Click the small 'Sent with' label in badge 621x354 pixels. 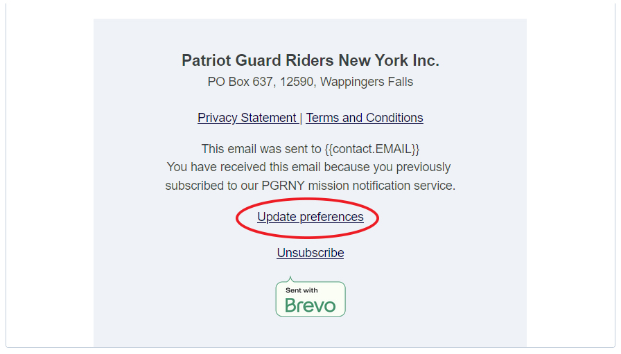click(301, 290)
